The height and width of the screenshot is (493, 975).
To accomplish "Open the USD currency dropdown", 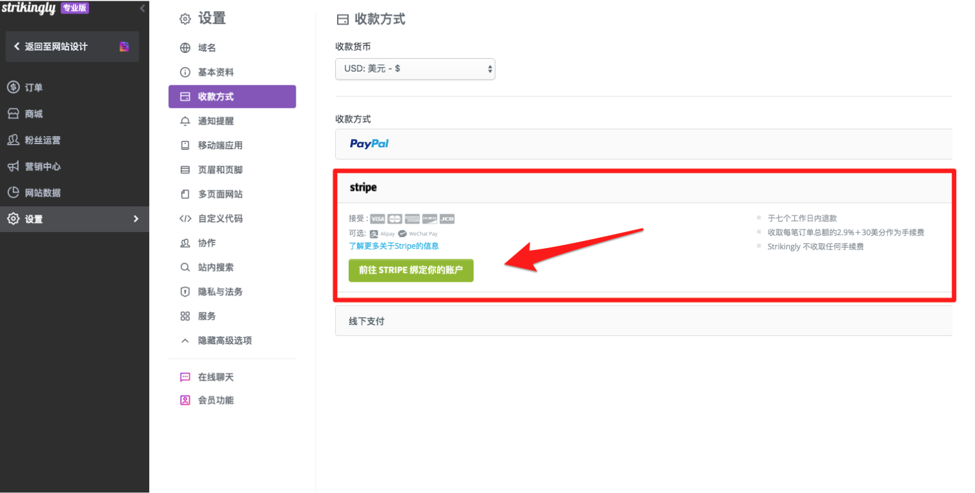I will coord(415,68).
